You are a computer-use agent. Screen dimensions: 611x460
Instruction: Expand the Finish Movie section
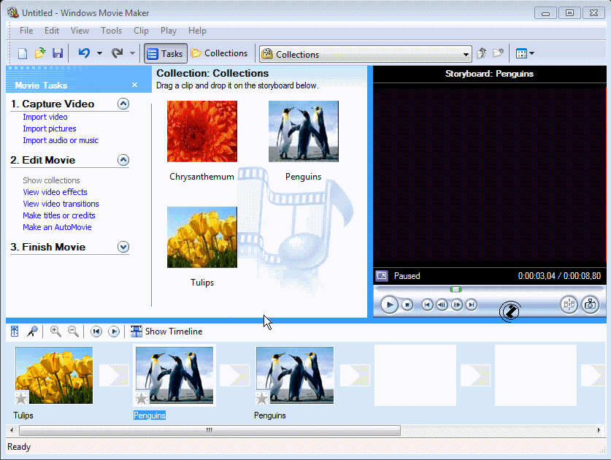(123, 247)
